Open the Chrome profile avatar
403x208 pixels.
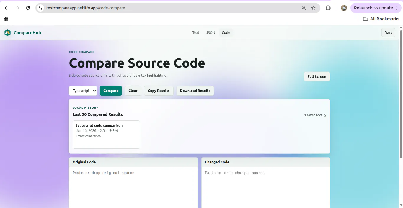(344, 8)
